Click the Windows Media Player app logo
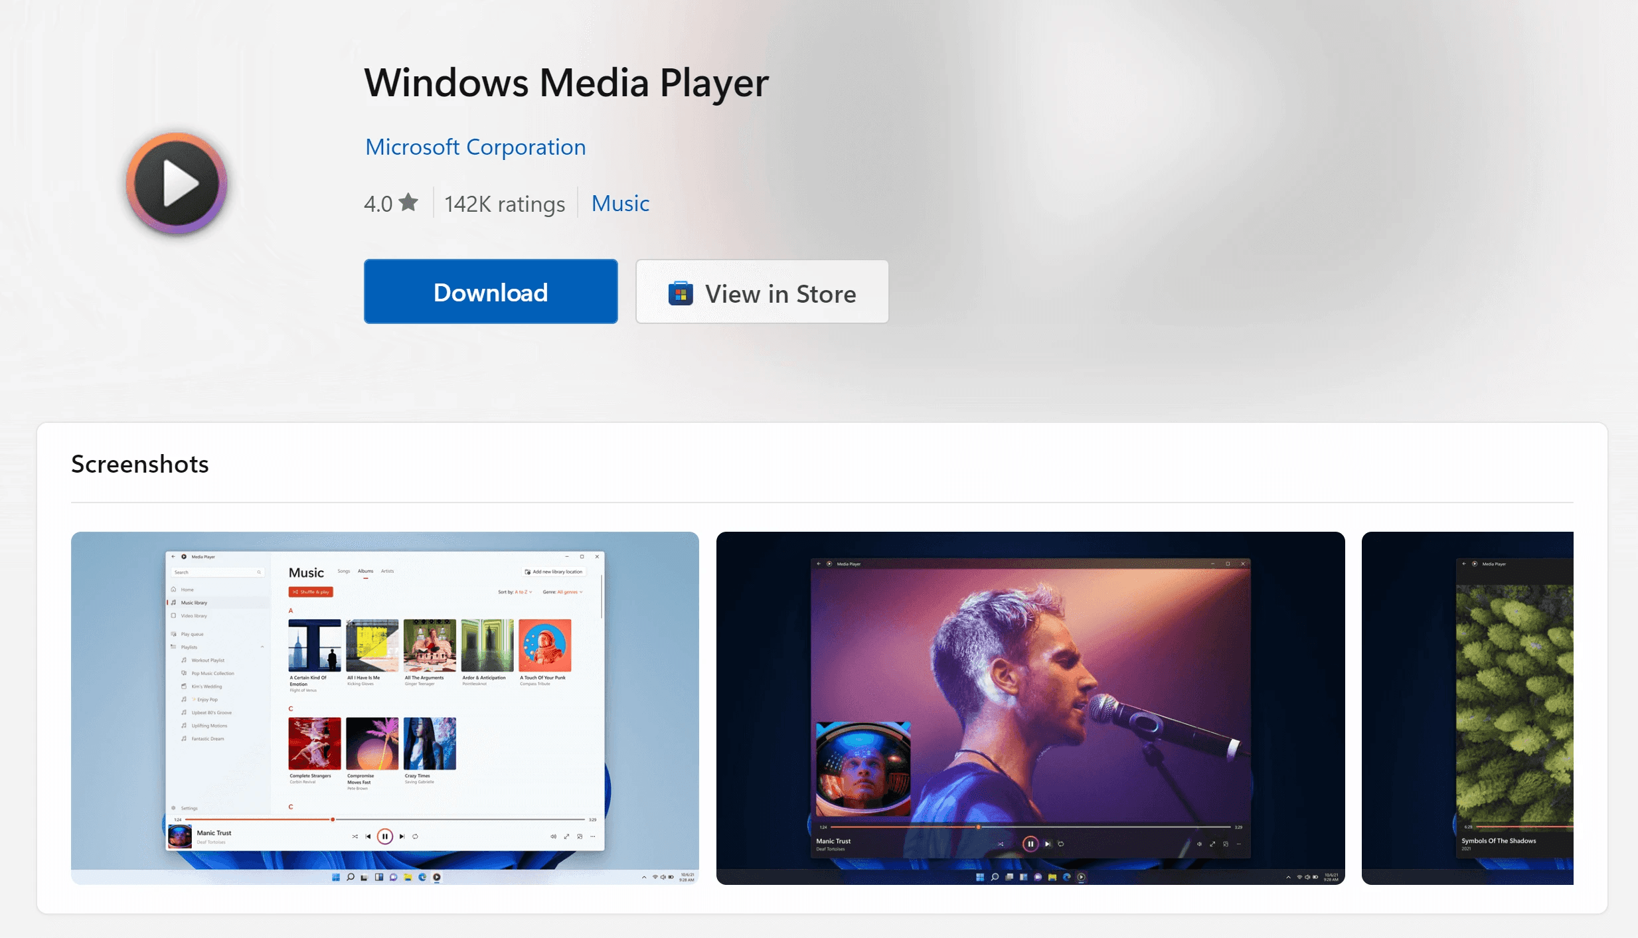This screenshot has width=1638, height=938. point(177,183)
